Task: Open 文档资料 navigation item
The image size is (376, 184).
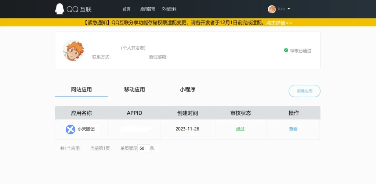Action: (169, 9)
